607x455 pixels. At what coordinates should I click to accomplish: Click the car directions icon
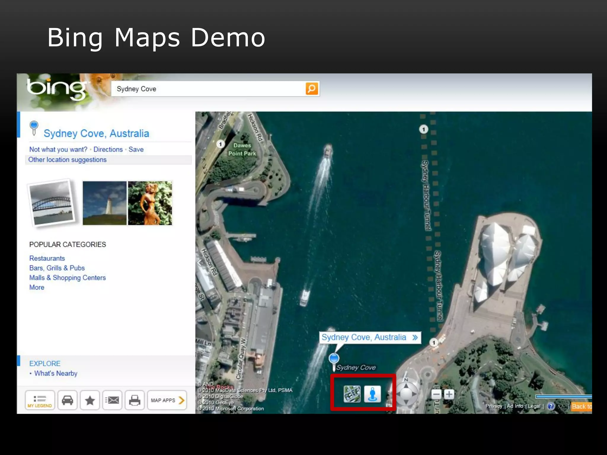pos(67,400)
